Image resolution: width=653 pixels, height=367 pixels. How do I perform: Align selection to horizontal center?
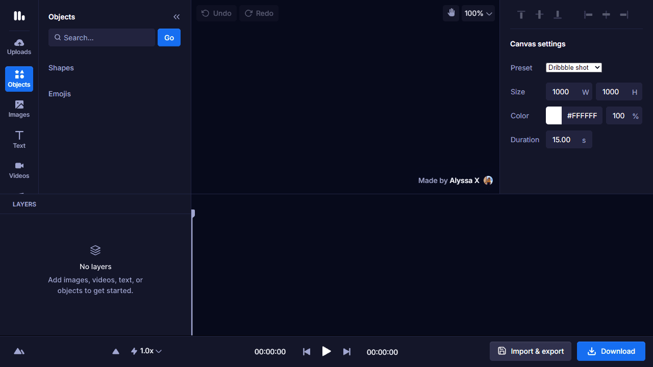[606, 15]
